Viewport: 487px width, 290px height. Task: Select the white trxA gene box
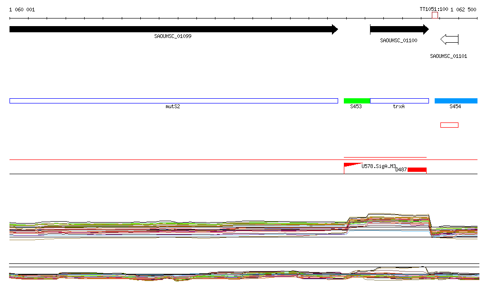click(399, 101)
